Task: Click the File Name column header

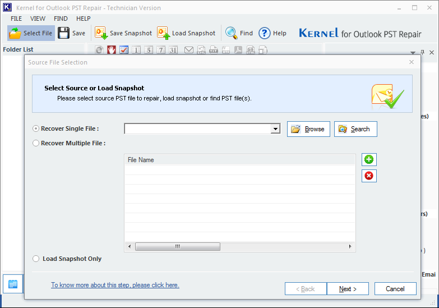Action: (240, 160)
